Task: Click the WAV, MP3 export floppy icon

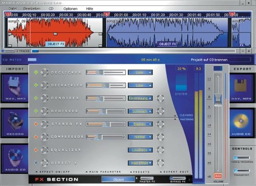Action: coord(242,88)
